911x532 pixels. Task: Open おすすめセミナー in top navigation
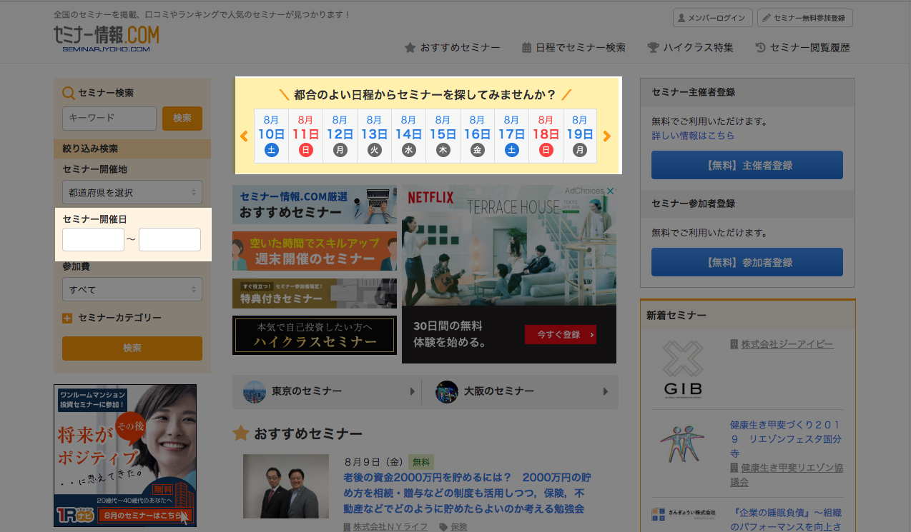(452, 48)
